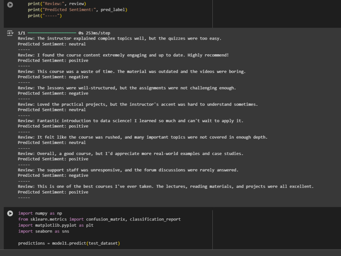Click the sklearn.metrics import code line

[99, 219]
